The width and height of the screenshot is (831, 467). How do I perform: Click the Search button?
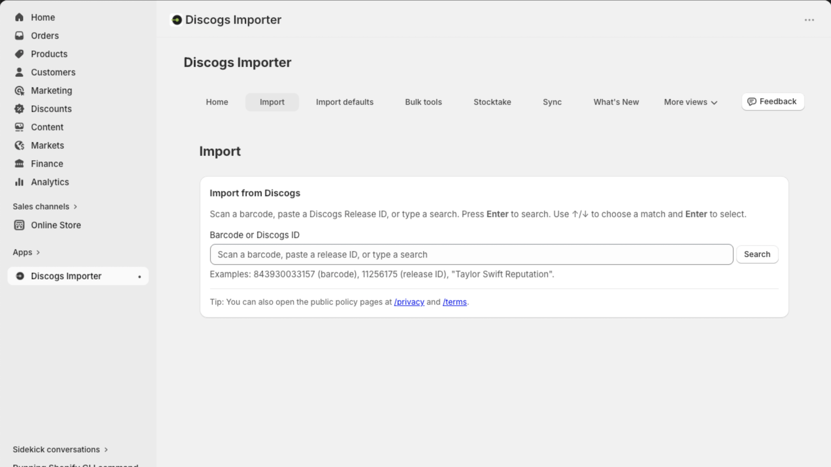[757, 254]
